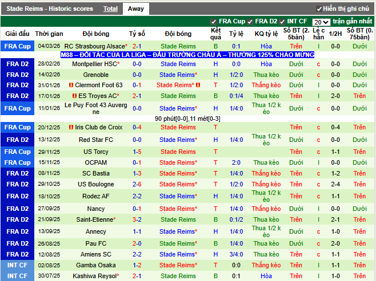Click INT CF badge for Gamba Osaka match
This screenshot has height=281, width=376.
coord(17,265)
